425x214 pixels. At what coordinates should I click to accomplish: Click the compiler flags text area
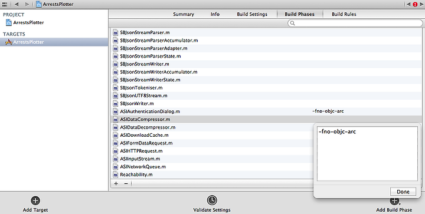point(367,153)
